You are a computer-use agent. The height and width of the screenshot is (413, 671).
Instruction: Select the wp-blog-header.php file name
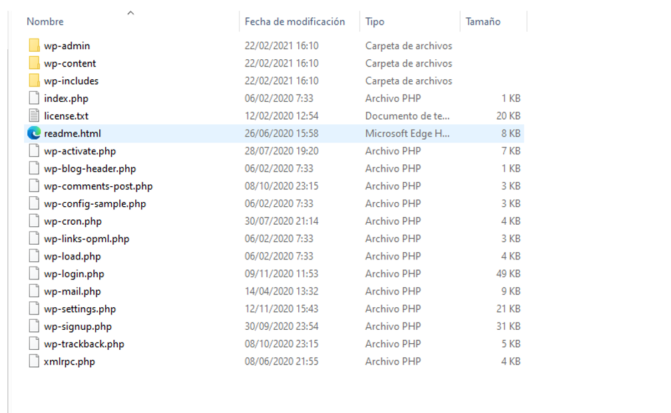tap(90, 168)
